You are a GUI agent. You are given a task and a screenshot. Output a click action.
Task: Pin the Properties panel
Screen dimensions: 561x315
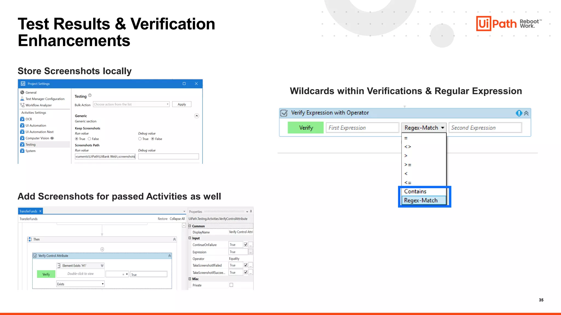[x=251, y=211]
